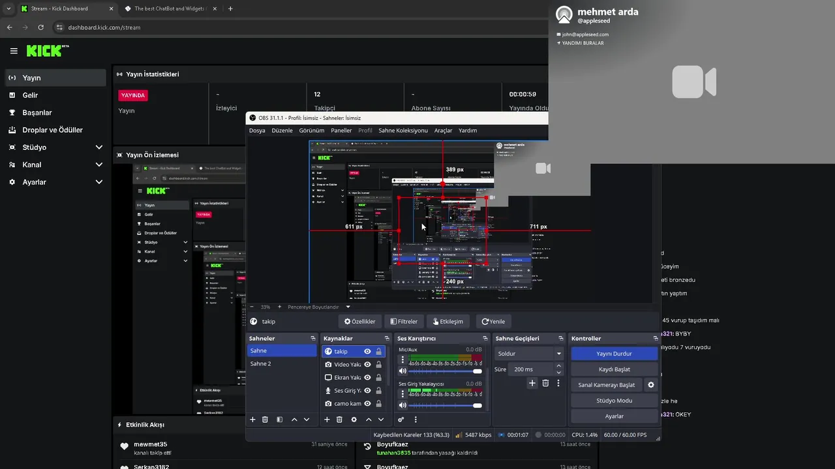Open the Kick hamburger menu

click(14, 51)
